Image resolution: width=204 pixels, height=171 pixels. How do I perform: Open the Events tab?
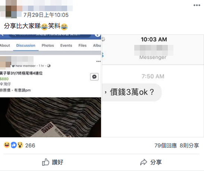[x=66, y=45]
